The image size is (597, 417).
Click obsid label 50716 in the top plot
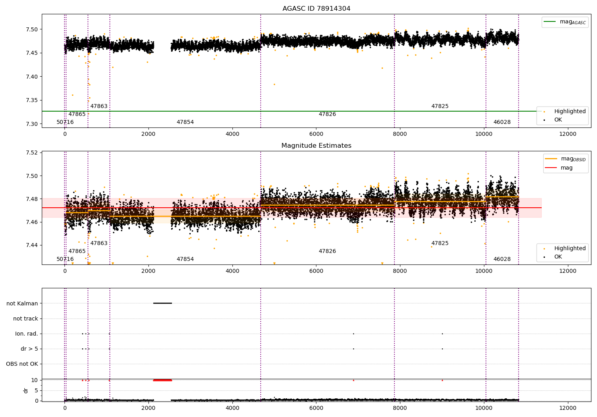pos(65,122)
